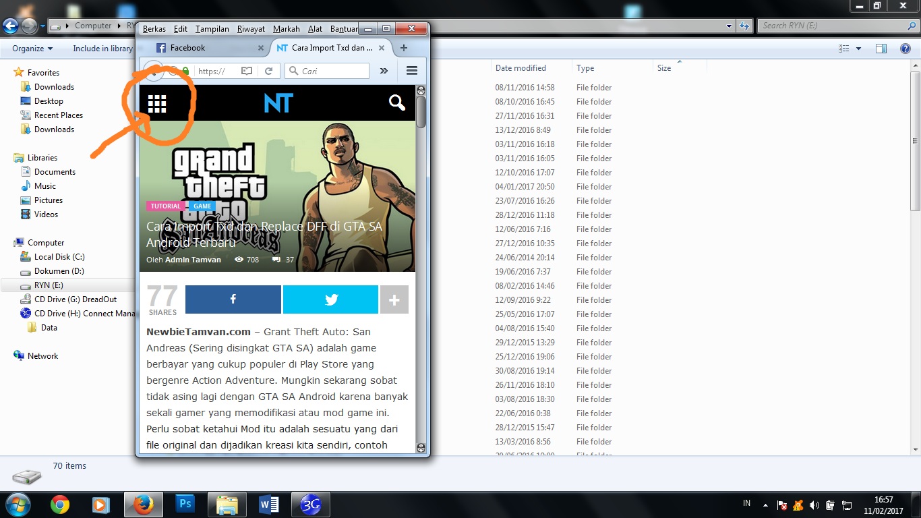Screen dimensions: 921x518
Task: Share the article on Facebook
Action: 233,299
